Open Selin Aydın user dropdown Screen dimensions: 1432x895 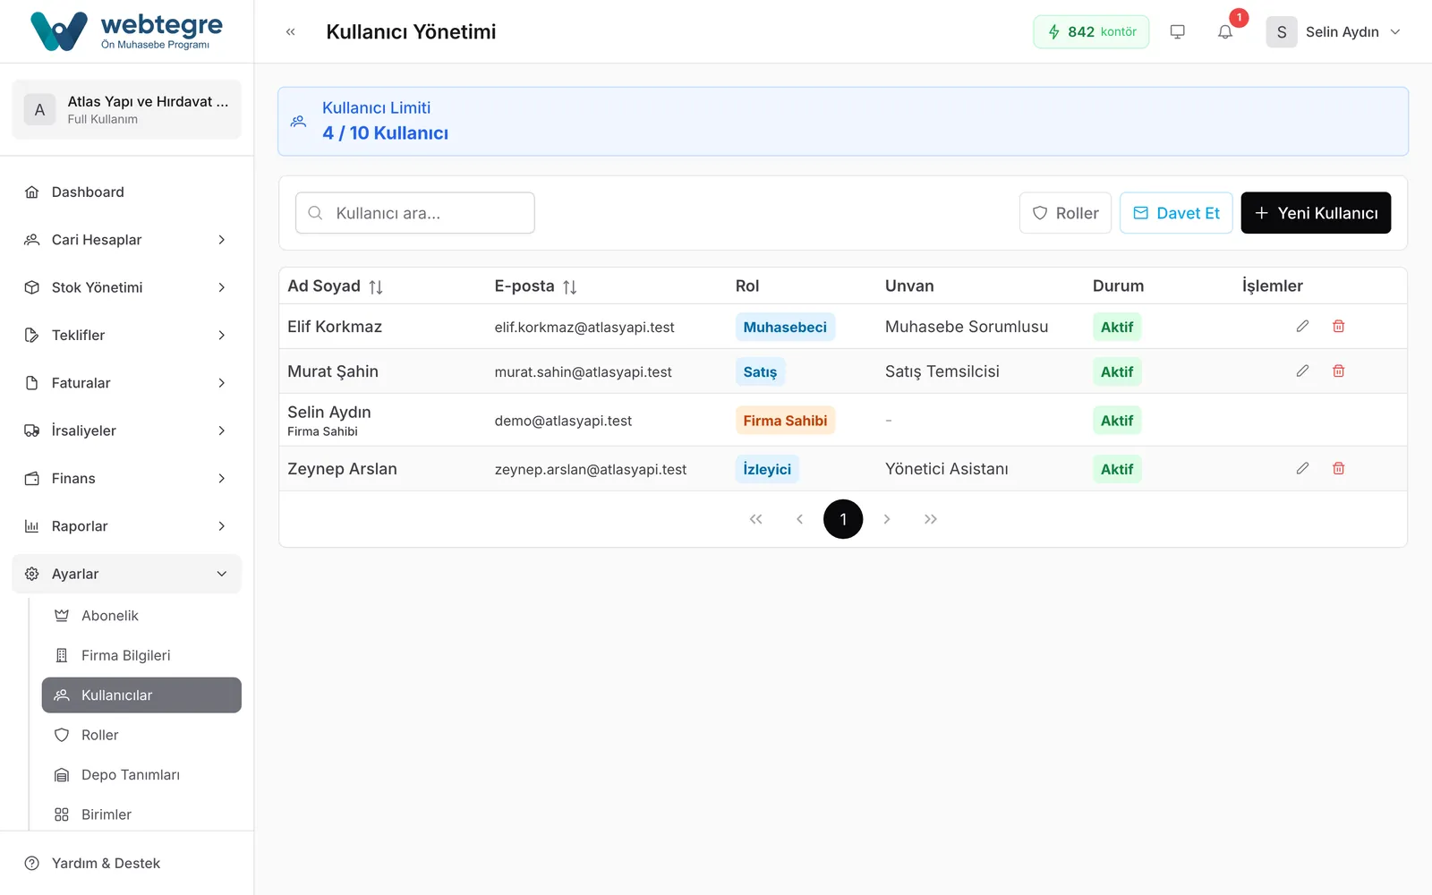(1334, 32)
